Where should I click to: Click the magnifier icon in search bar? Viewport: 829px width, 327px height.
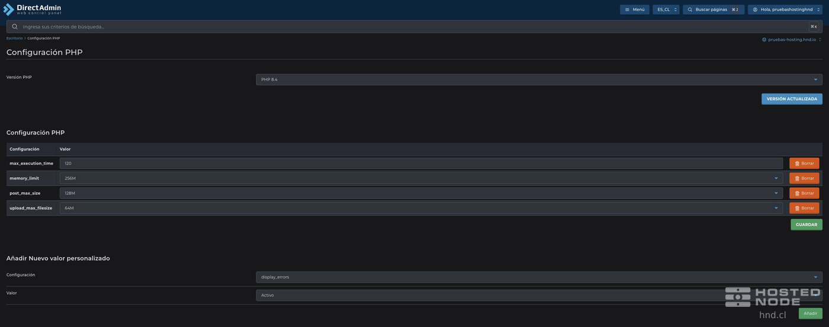[15, 27]
